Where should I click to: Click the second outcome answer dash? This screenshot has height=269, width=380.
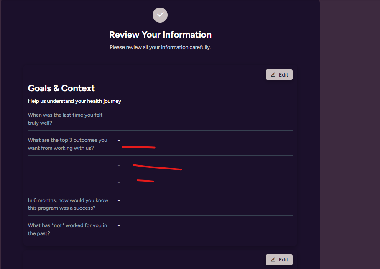pos(119,166)
